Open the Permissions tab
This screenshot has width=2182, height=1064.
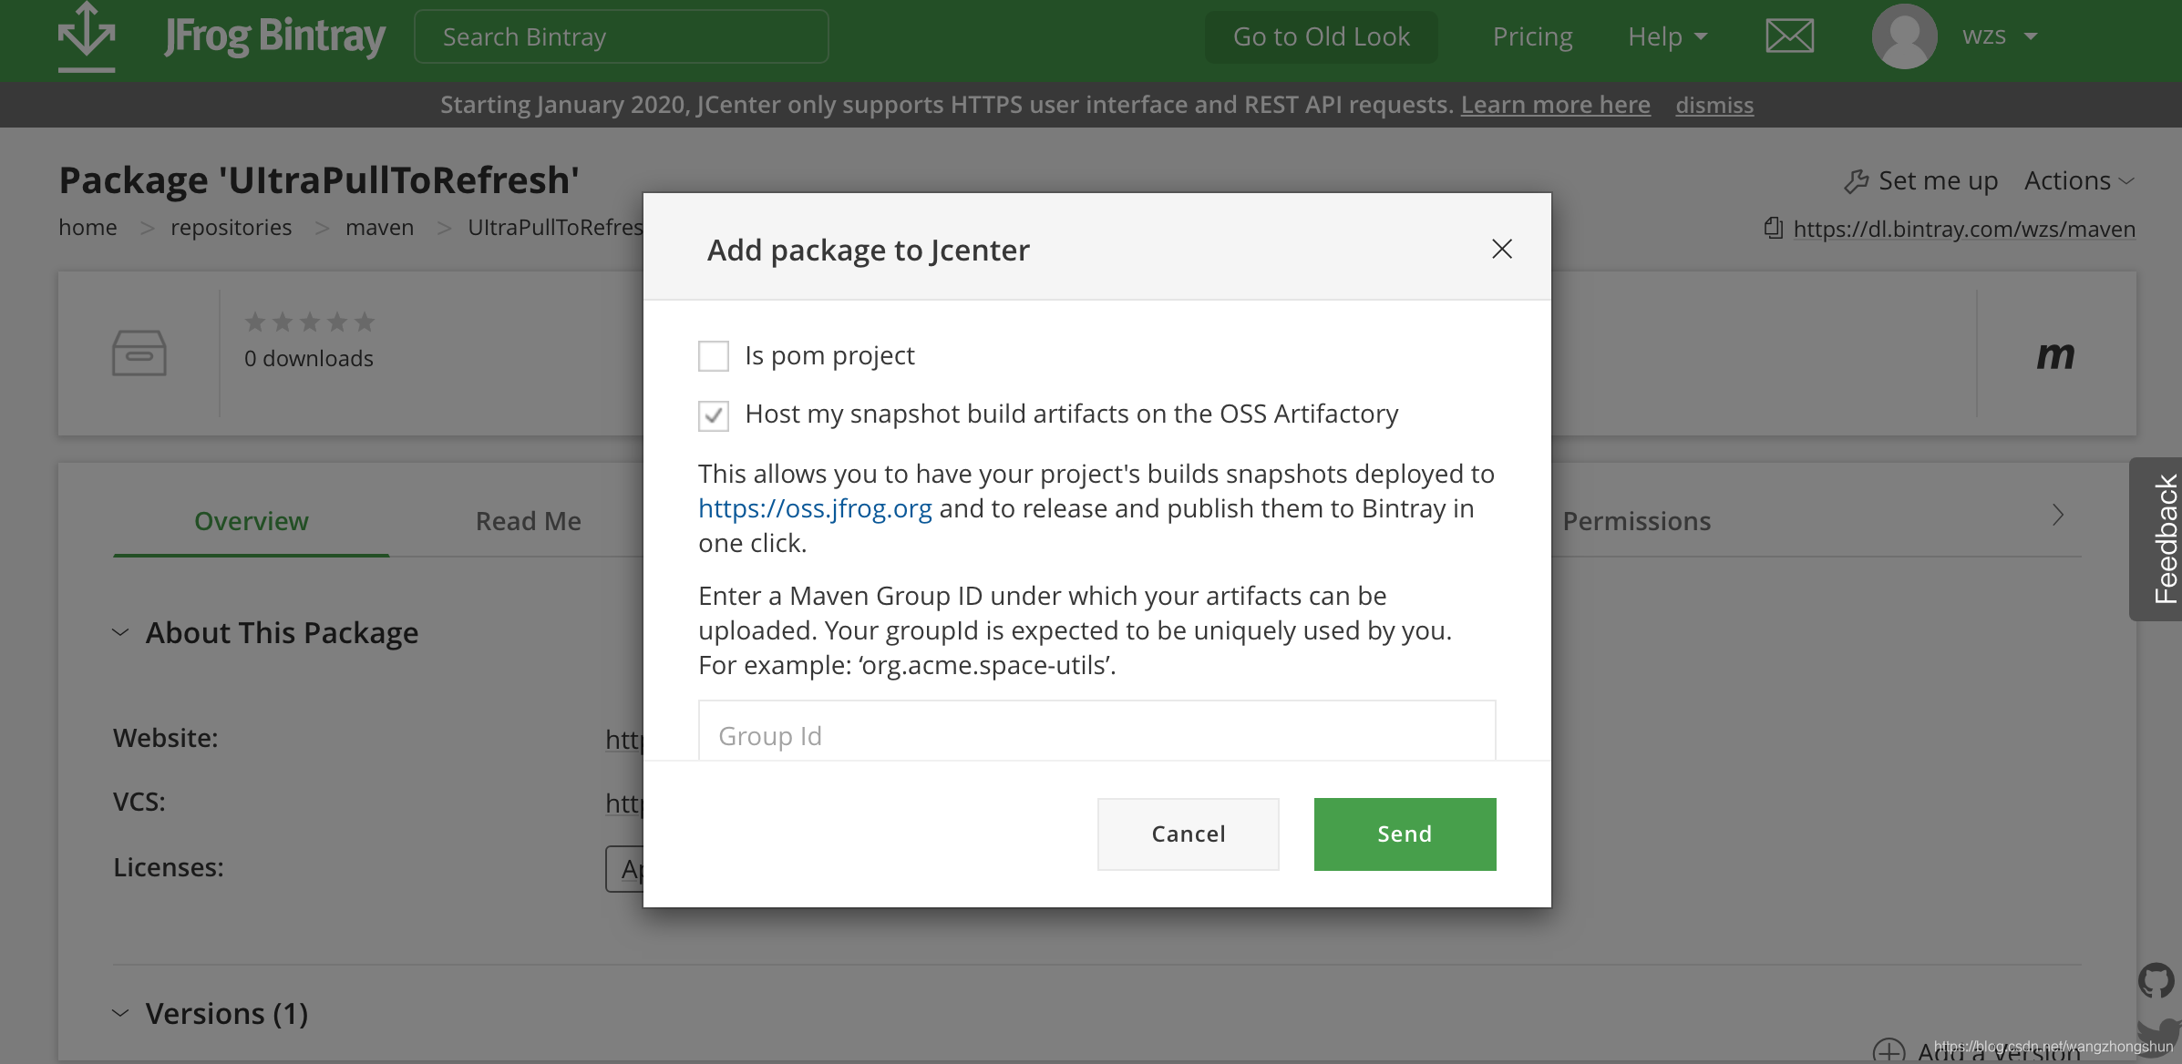click(1636, 521)
